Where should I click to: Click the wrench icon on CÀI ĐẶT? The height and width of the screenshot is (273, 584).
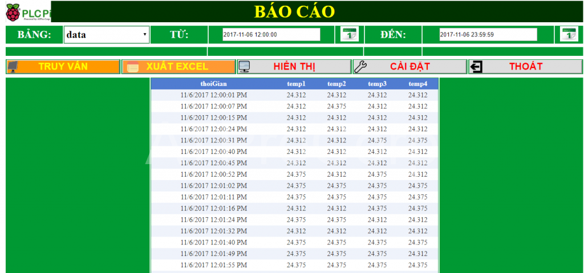[x=360, y=67]
